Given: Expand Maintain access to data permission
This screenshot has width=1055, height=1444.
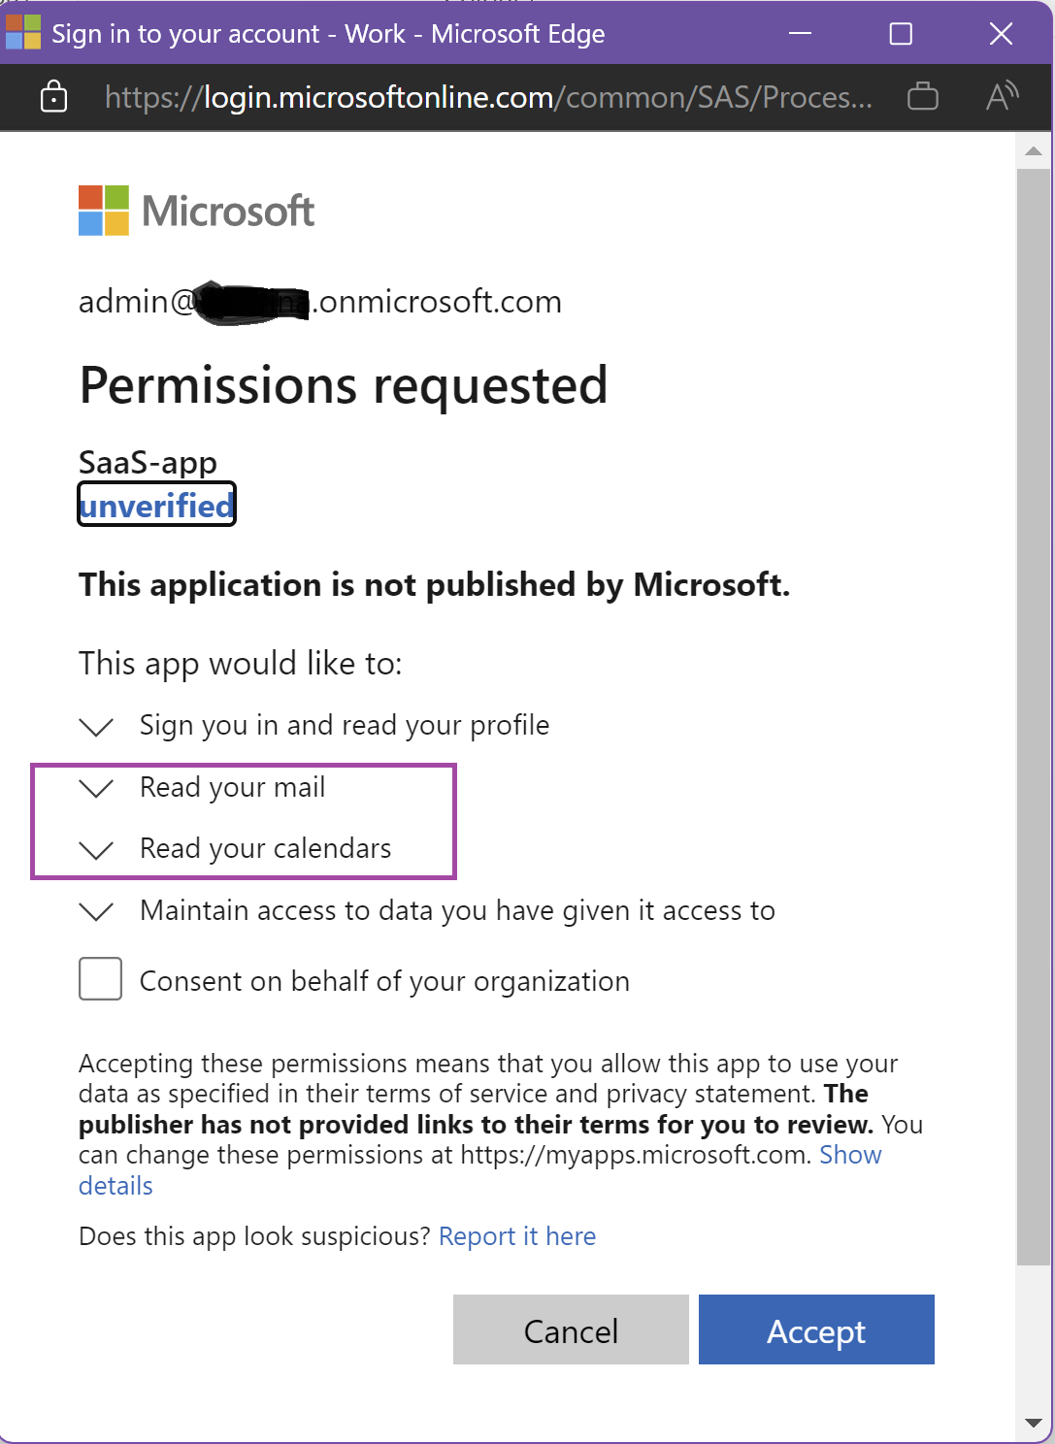Looking at the screenshot, I should [x=96, y=911].
